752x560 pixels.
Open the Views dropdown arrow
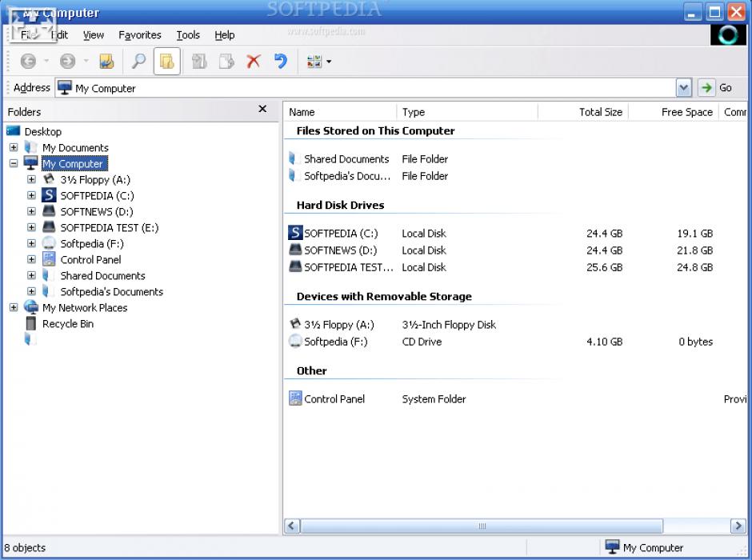pos(329,62)
